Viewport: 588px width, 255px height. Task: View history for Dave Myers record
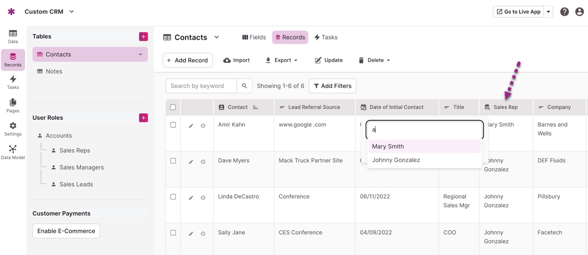point(203,162)
